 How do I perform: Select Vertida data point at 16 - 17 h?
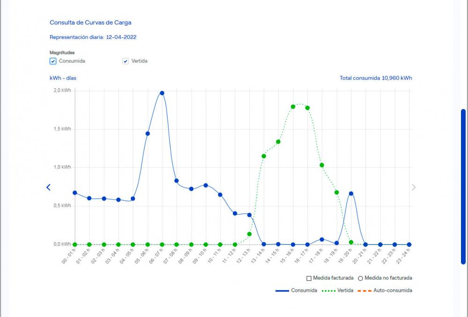[x=307, y=108]
